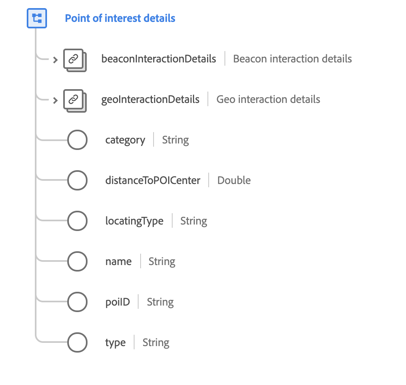Select the beaconInteractionDetails field name
Screen dimensions: 406x385
158,59
